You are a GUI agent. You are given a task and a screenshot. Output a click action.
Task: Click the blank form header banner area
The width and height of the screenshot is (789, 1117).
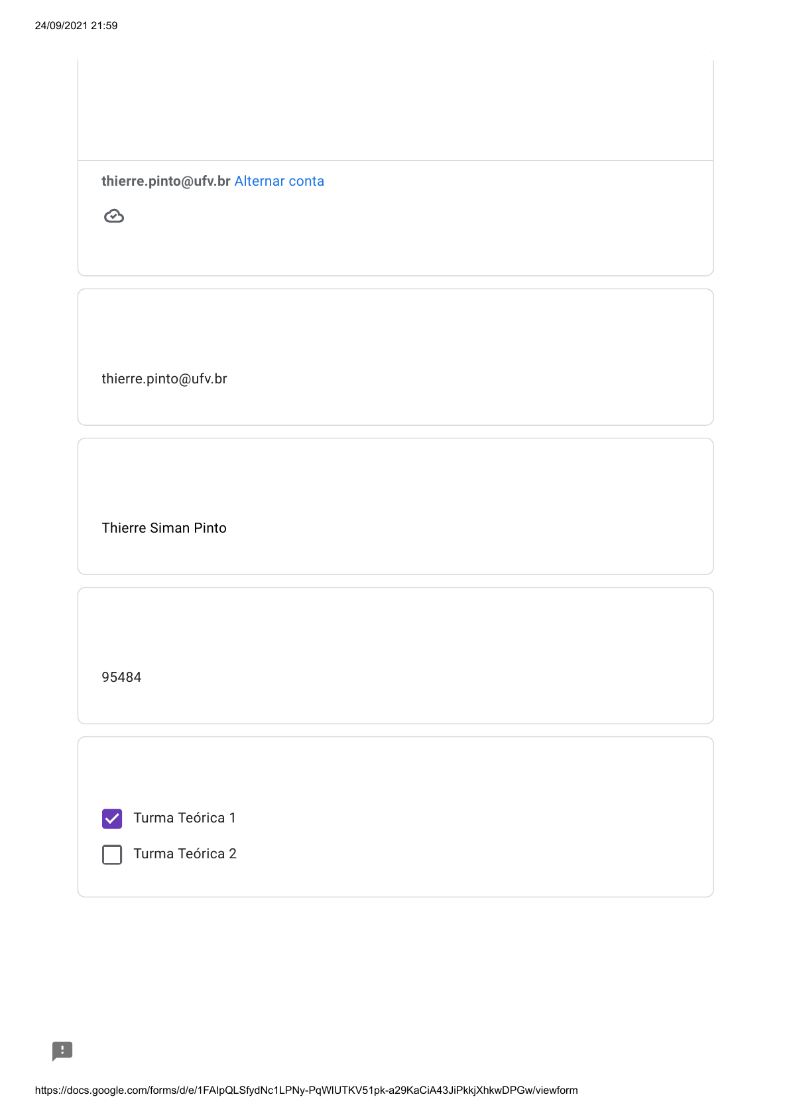tap(395, 106)
